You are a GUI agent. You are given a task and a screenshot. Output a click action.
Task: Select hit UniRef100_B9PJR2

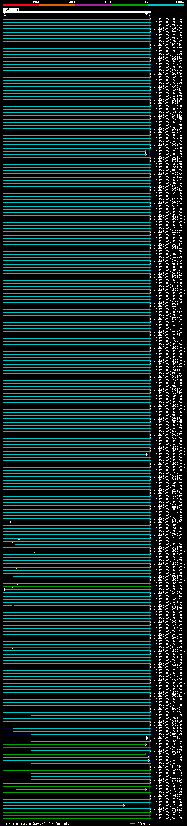[168, 41]
